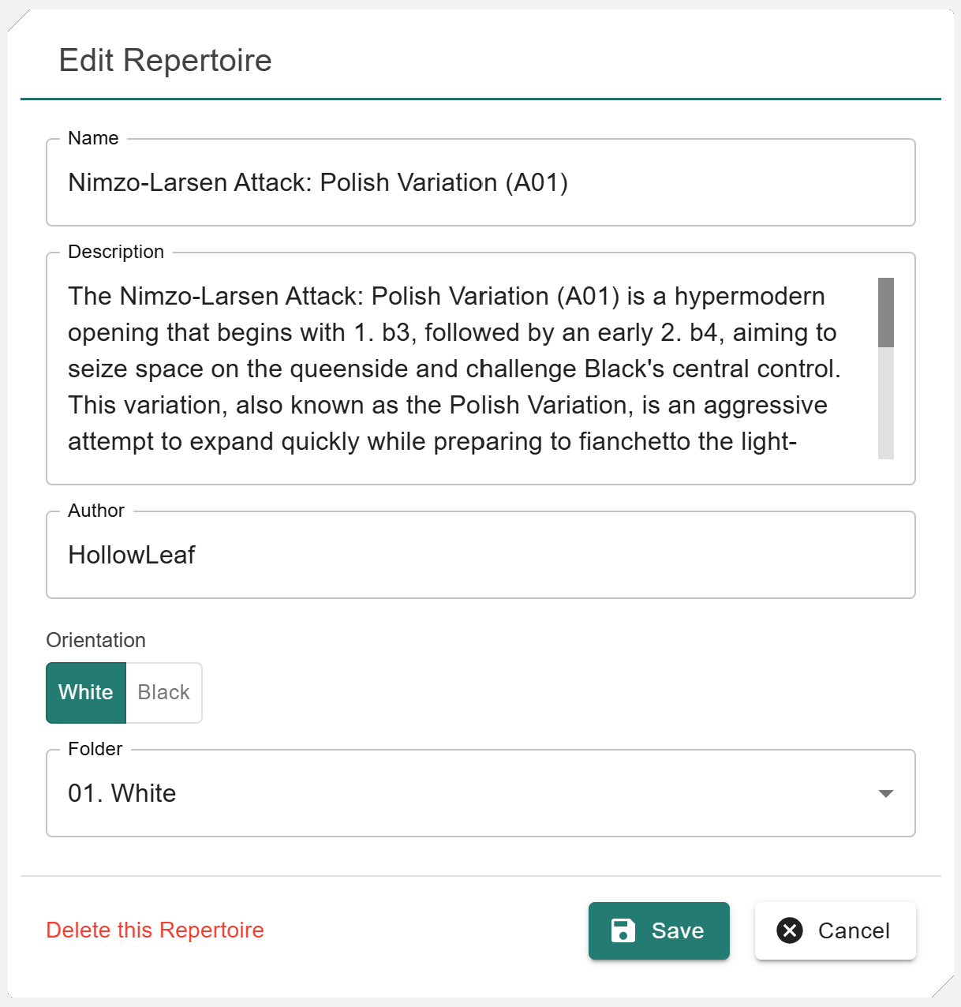Click inside the Description text area
Screen dimensions: 961x1007
pos(458,369)
